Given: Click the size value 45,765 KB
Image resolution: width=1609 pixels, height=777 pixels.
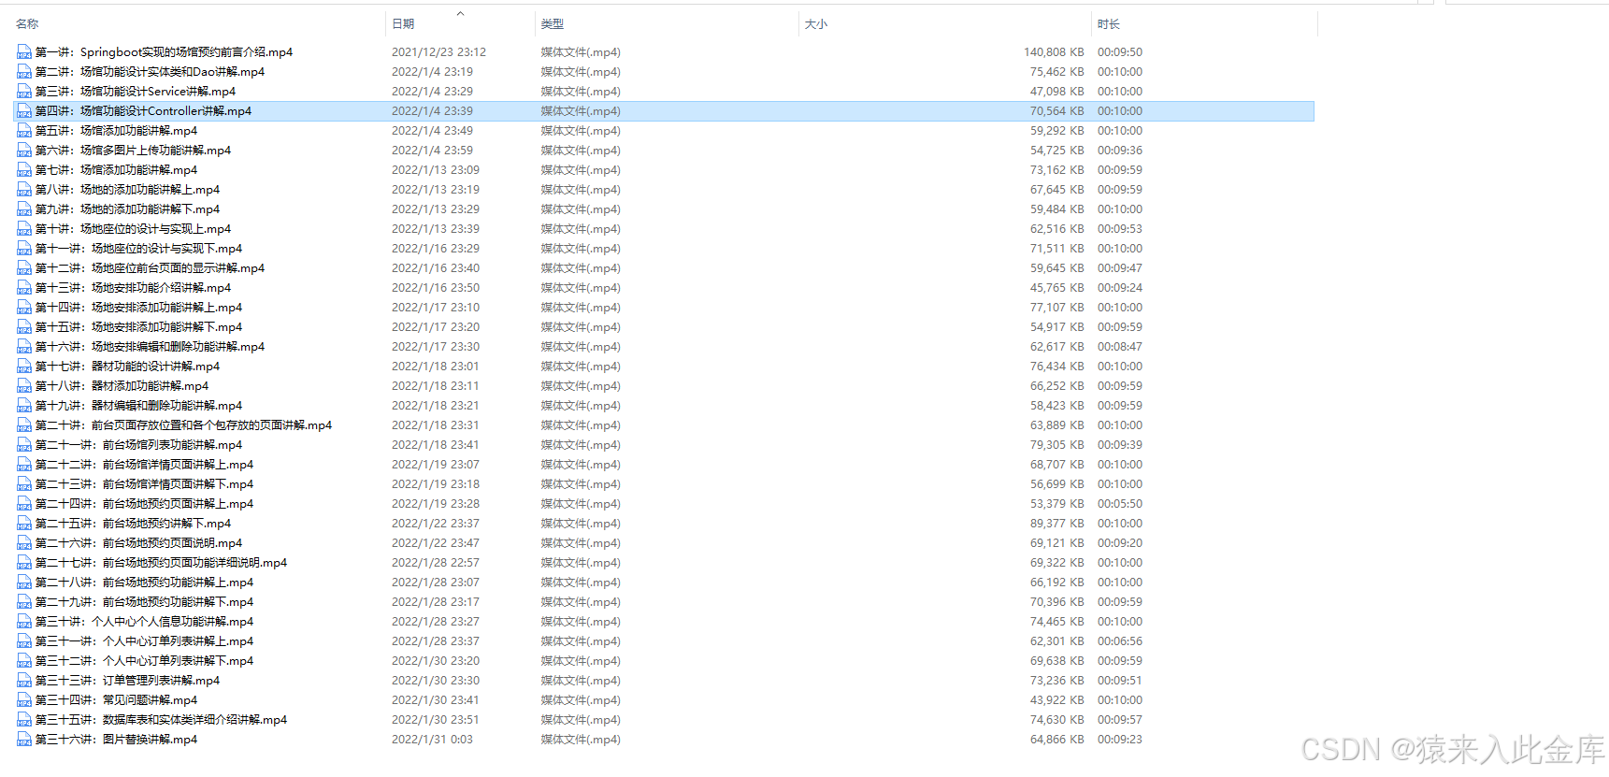Looking at the screenshot, I should pyautogui.click(x=1057, y=288).
